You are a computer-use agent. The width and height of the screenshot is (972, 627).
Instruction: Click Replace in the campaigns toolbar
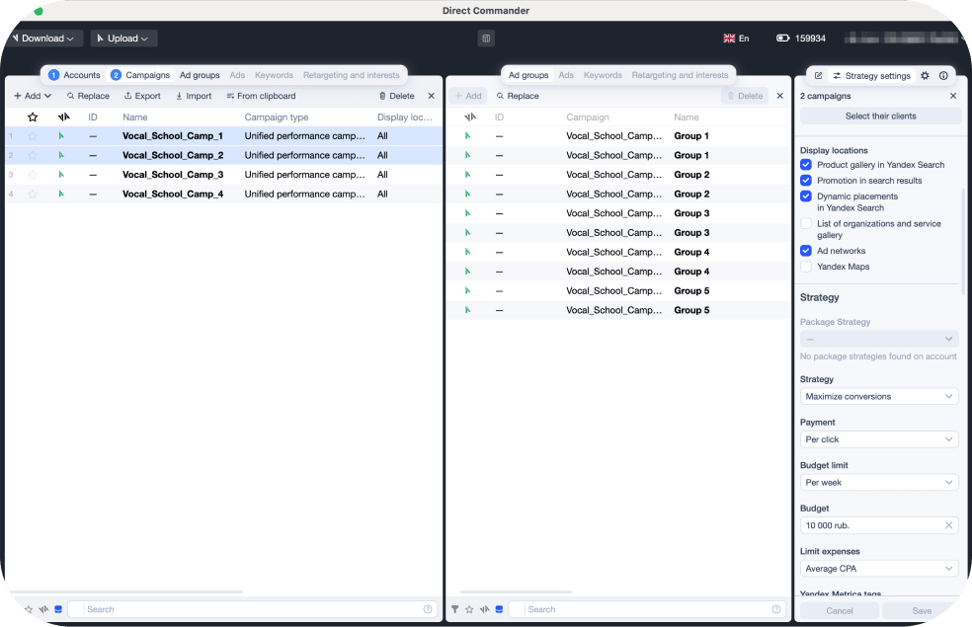88,96
